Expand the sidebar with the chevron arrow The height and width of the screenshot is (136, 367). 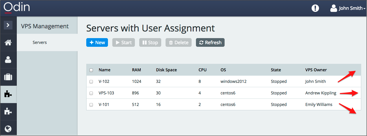coord(8,25)
